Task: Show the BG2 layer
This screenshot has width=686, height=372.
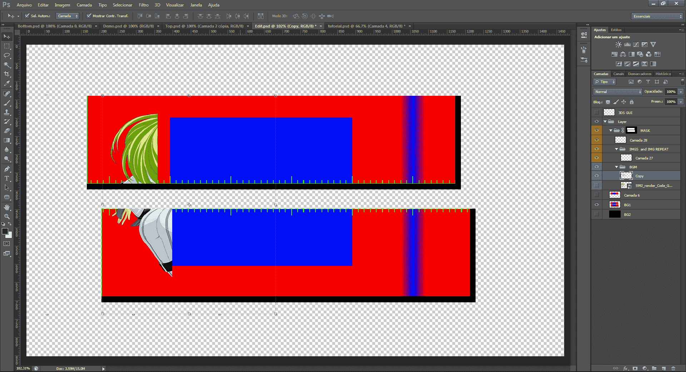Action: point(597,214)
